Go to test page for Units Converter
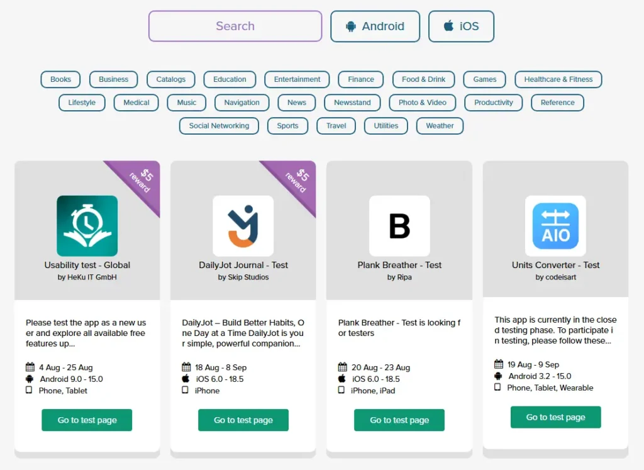This screenshot has height=470, width=644. pos(556,417)
